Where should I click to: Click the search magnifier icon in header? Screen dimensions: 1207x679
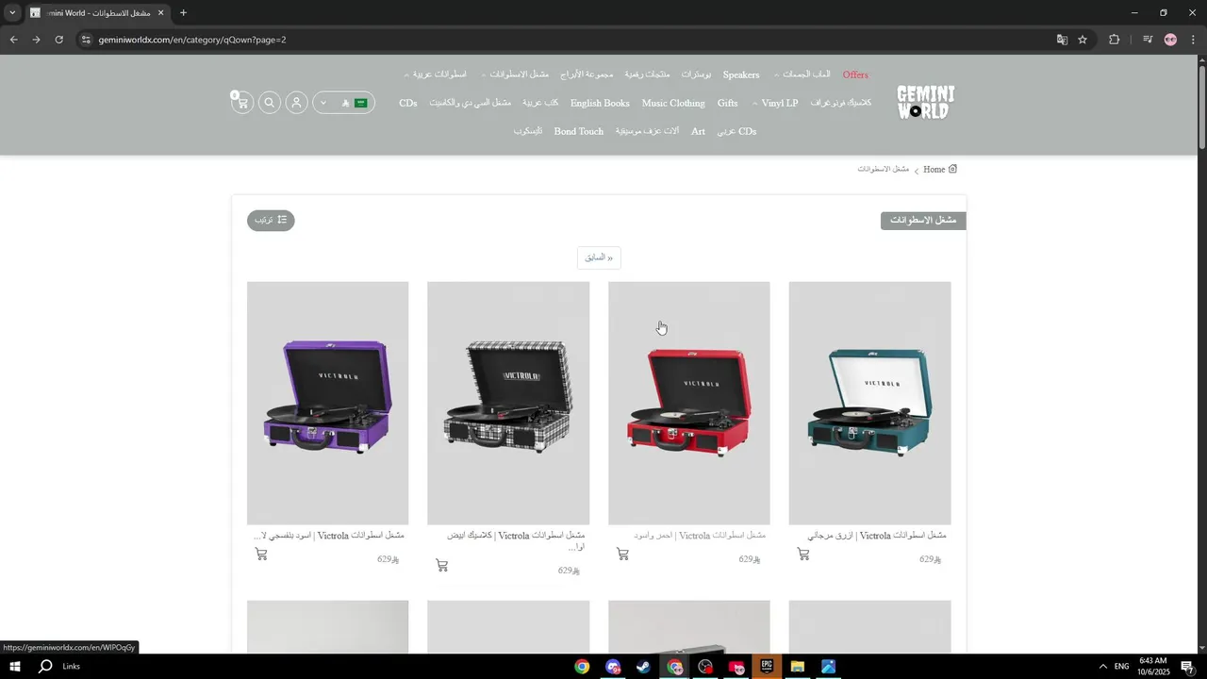[270, 103]
